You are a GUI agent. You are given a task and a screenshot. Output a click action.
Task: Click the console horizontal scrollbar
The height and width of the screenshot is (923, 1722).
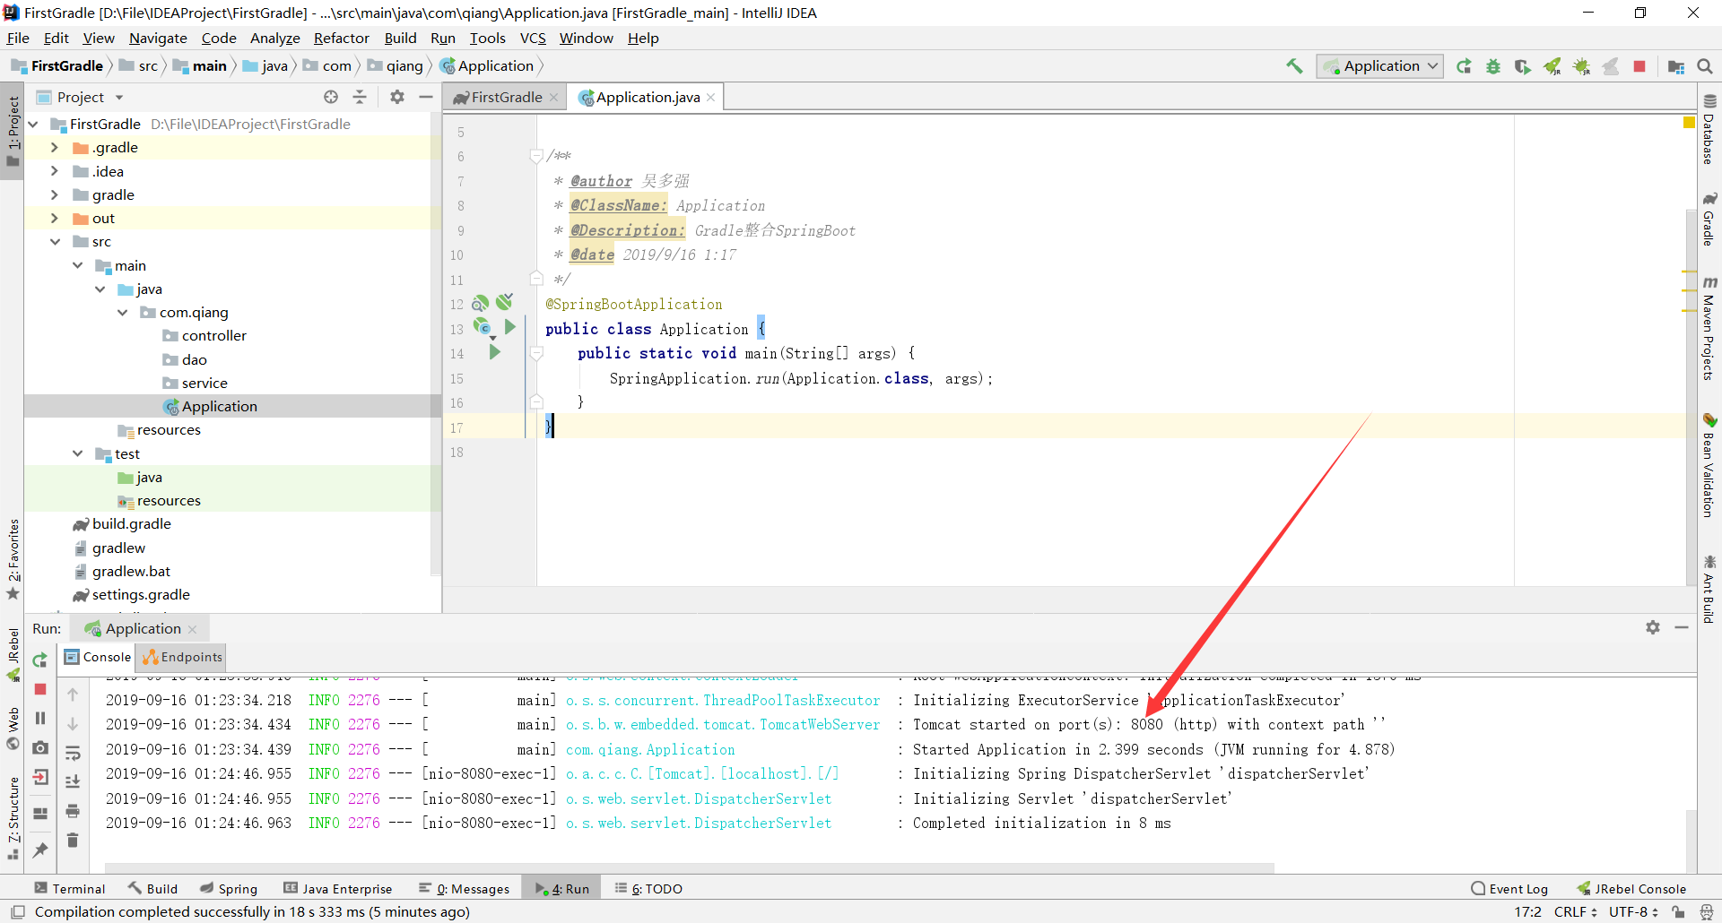(x=690, y=867)
